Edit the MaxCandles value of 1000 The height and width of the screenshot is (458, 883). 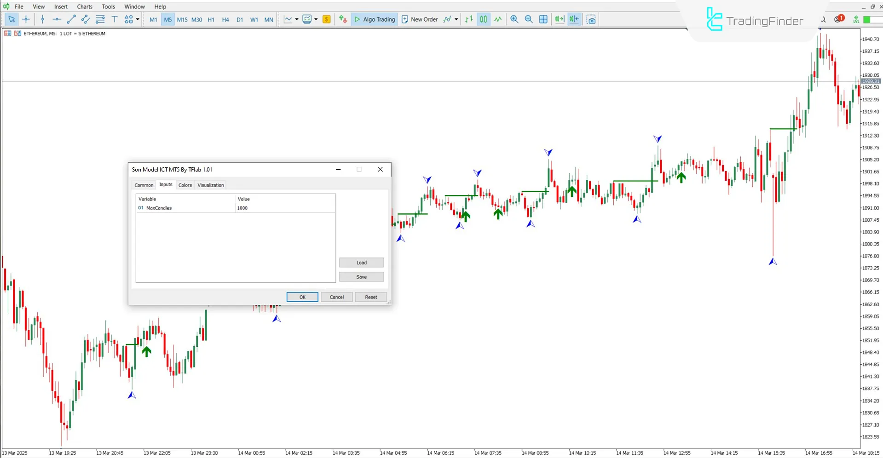(x=242, y=208)
